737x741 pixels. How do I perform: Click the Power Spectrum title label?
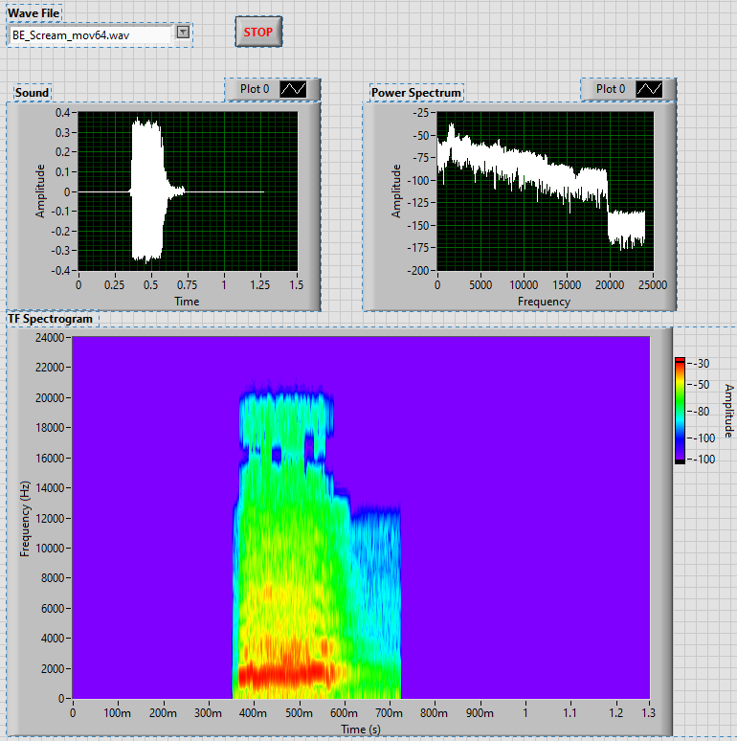click(416, 93)
